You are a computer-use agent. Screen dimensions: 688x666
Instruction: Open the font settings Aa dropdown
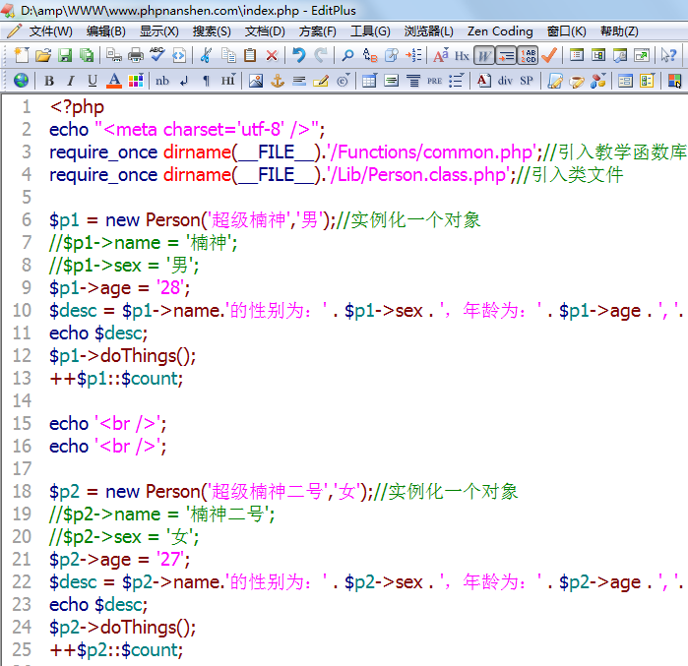(x=441, y=55)
